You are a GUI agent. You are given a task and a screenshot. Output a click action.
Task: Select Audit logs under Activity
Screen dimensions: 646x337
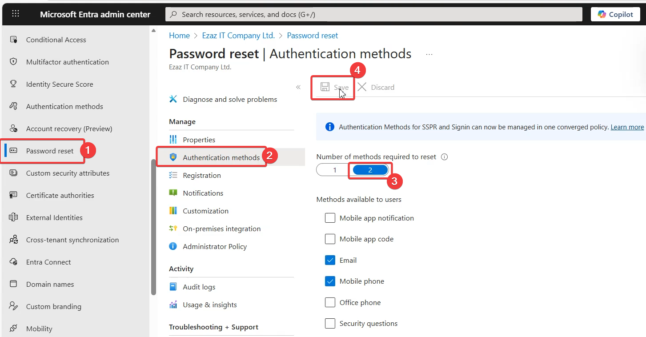199,287
